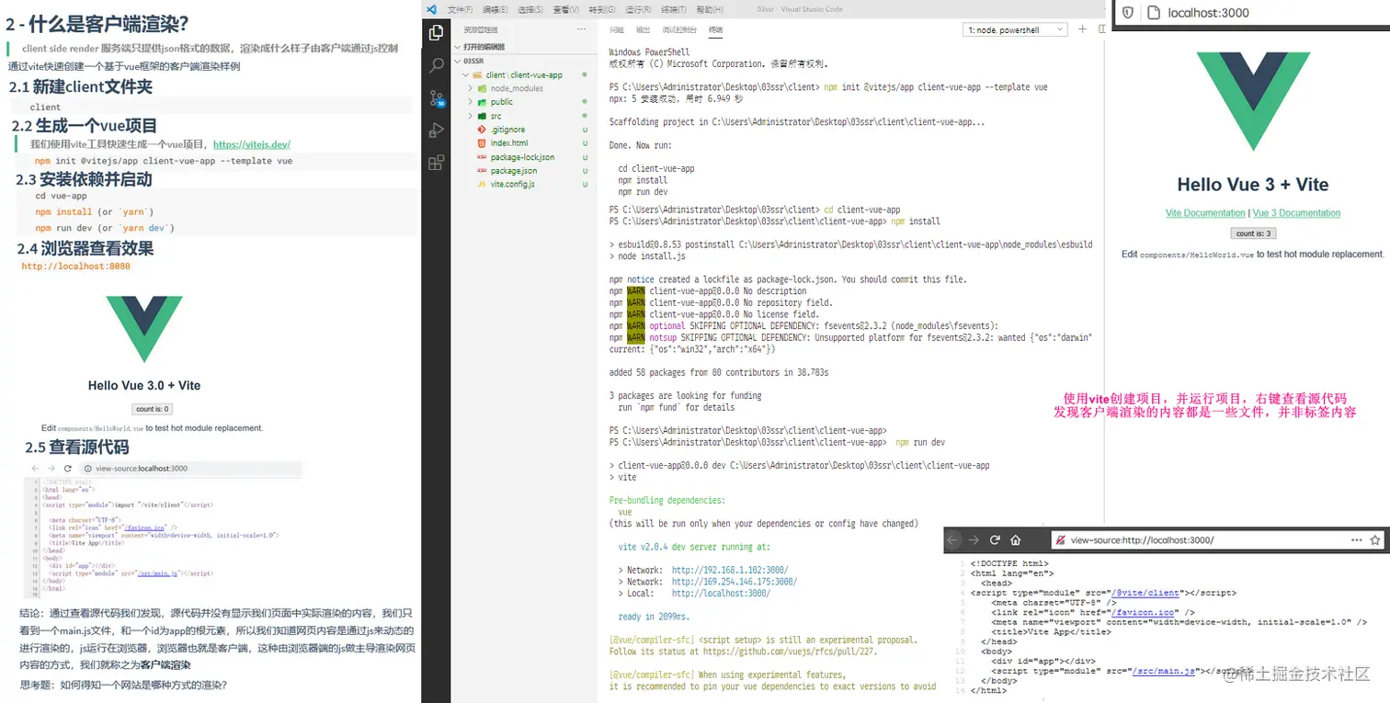Open package-lock.json in the explorer
The height and width of the screenshot is (703, 1390).
click(523, 157)
